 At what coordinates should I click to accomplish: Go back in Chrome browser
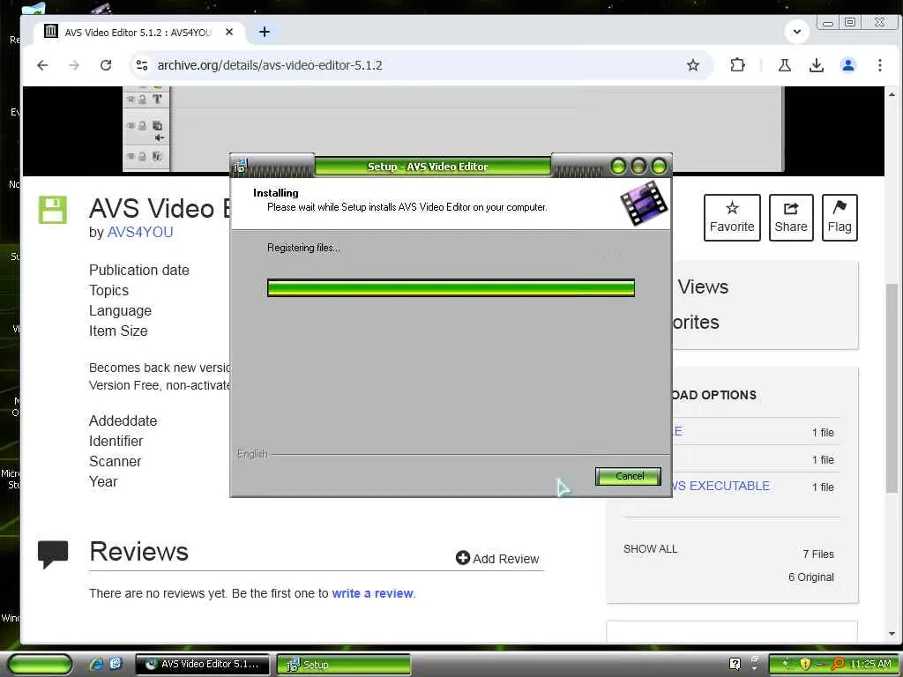tap(42, 65)
